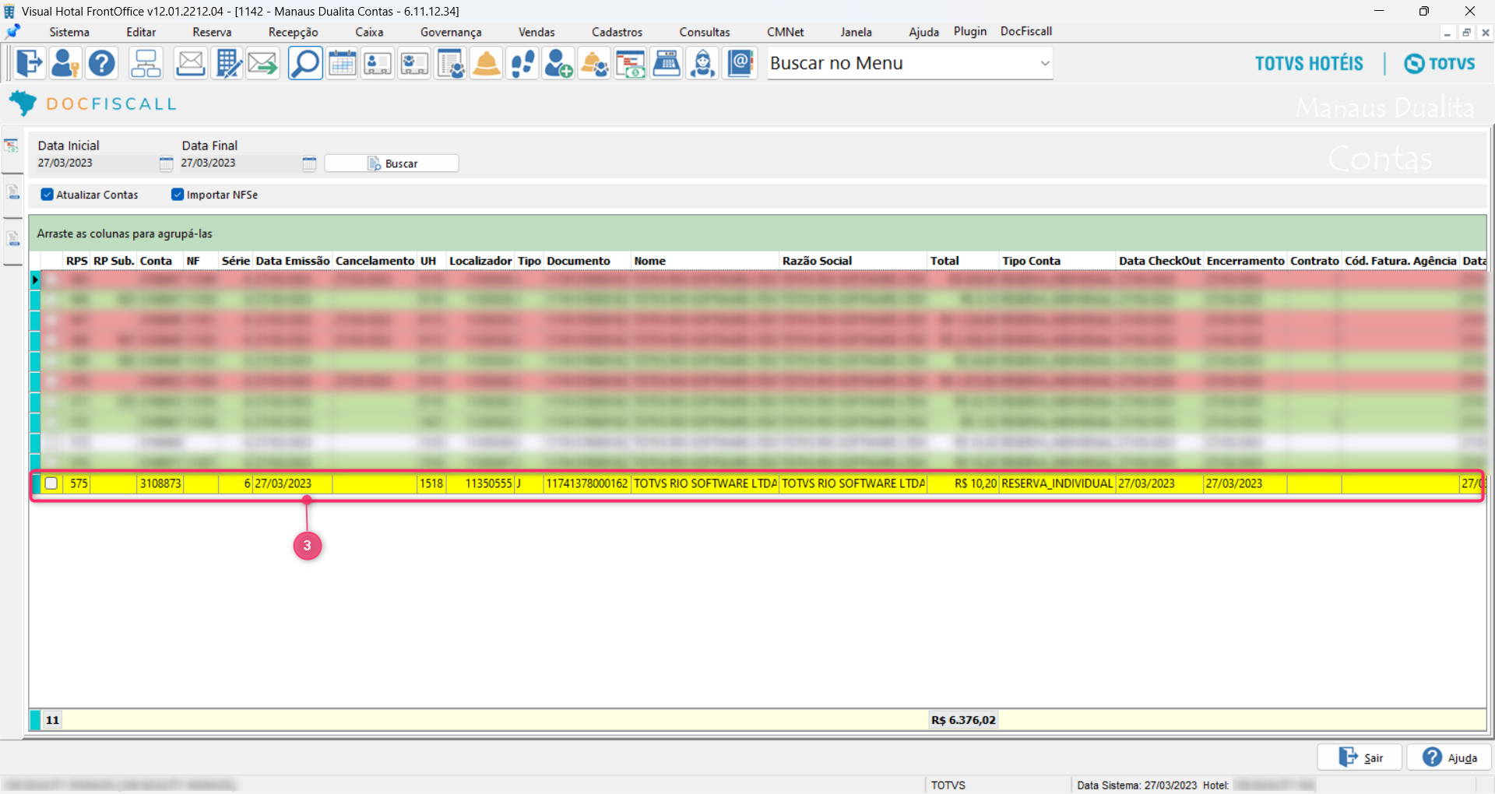
Task: Click the orange reception bell icon
Action: tap(487, 63)
